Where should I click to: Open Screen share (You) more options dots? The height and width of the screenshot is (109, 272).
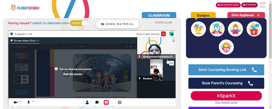(x=38, y=41)
